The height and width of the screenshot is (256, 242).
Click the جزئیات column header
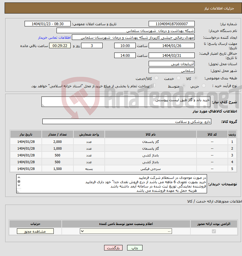click(x=35, y=224)
